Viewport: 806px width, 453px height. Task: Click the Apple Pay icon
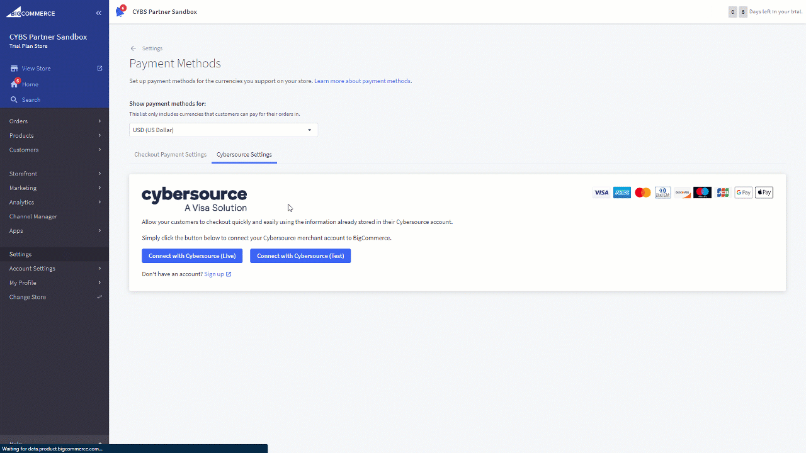coord(764,193)
